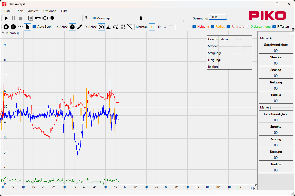The height and width of the screenshot is (196, 295).
Task: Click the zero counter reset icon
Action: coord(31,18)
